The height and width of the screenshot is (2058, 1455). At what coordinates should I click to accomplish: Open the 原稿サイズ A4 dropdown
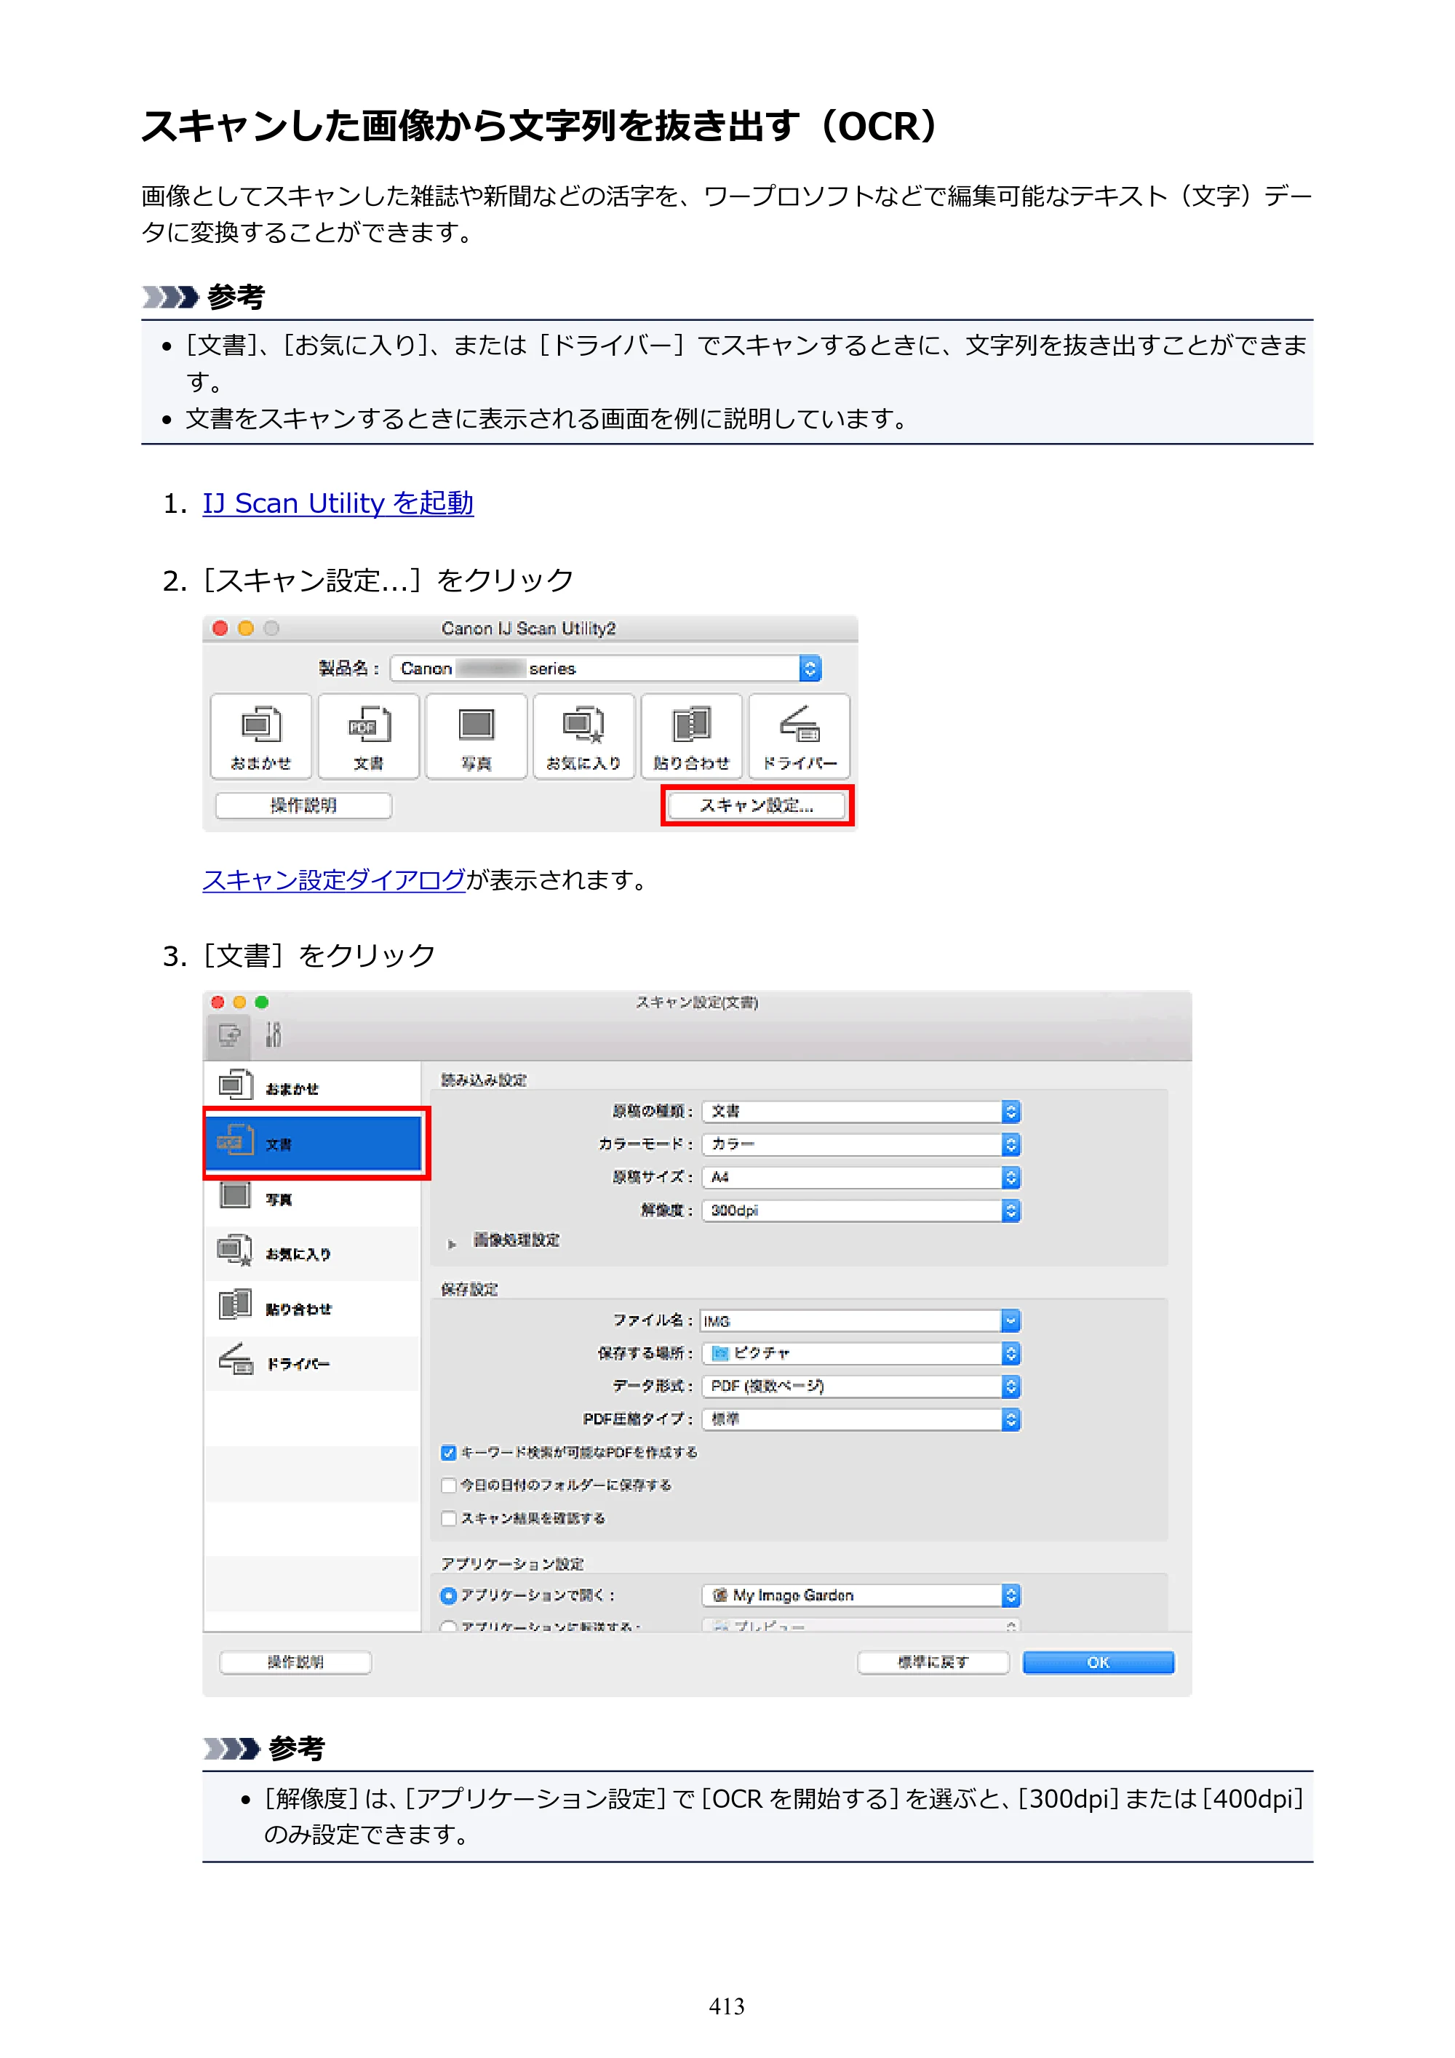coord(861,1177)
